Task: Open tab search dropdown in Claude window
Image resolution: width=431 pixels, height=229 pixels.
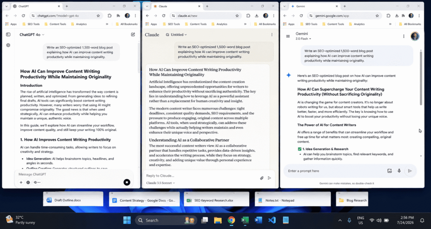Action: pyautogui.click(x=147, y=6)
